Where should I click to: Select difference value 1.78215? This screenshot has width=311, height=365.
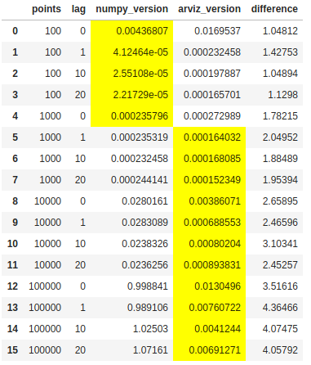274,116
